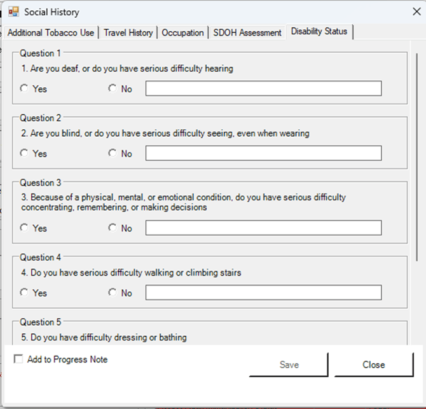The image size is (426, 409).
Task: Mark Yes for concentrating difficulty question
Action: 24,228
